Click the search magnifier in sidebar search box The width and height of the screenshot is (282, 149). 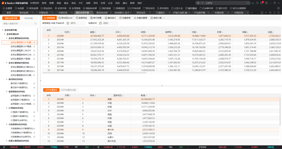coord(35,23)
